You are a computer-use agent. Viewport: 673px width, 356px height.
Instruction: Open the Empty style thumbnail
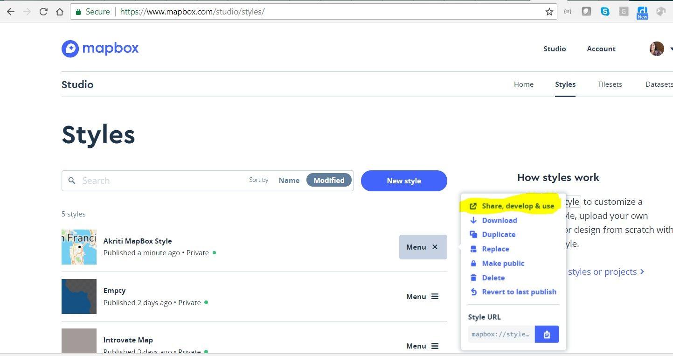click(x=79, y=296)
